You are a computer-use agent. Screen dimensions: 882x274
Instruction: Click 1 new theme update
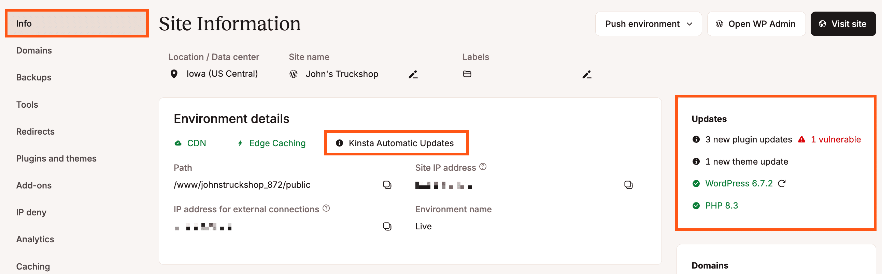(746, 162)
